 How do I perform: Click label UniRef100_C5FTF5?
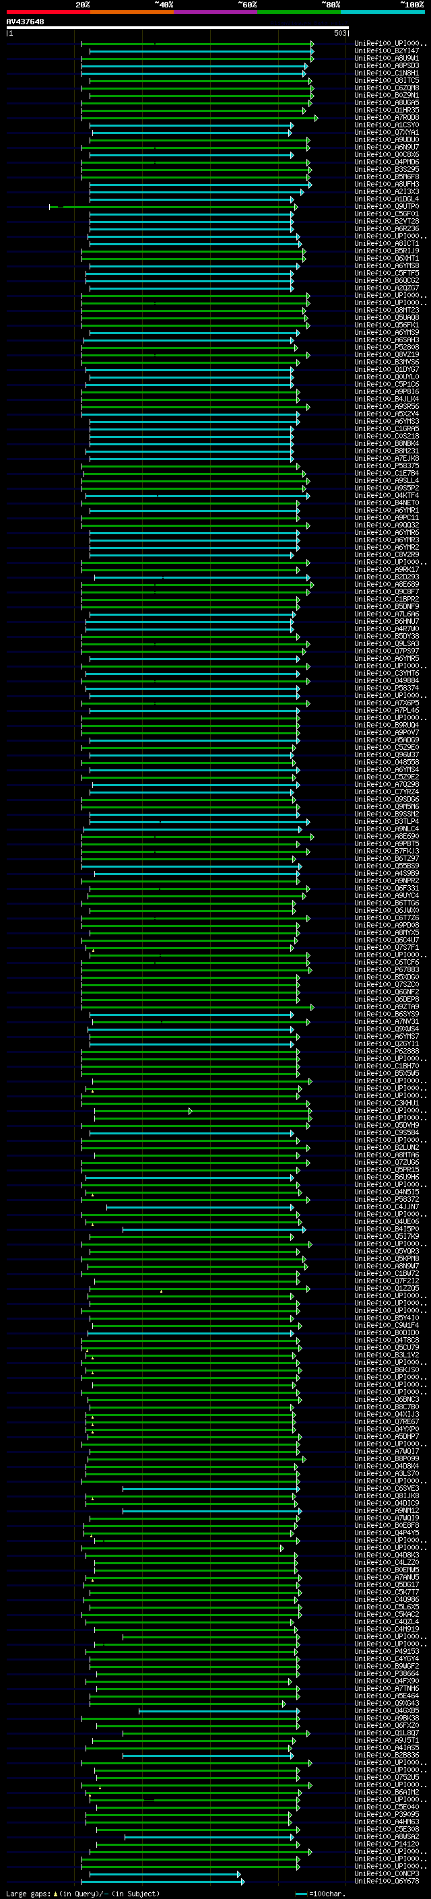(386, 273)
